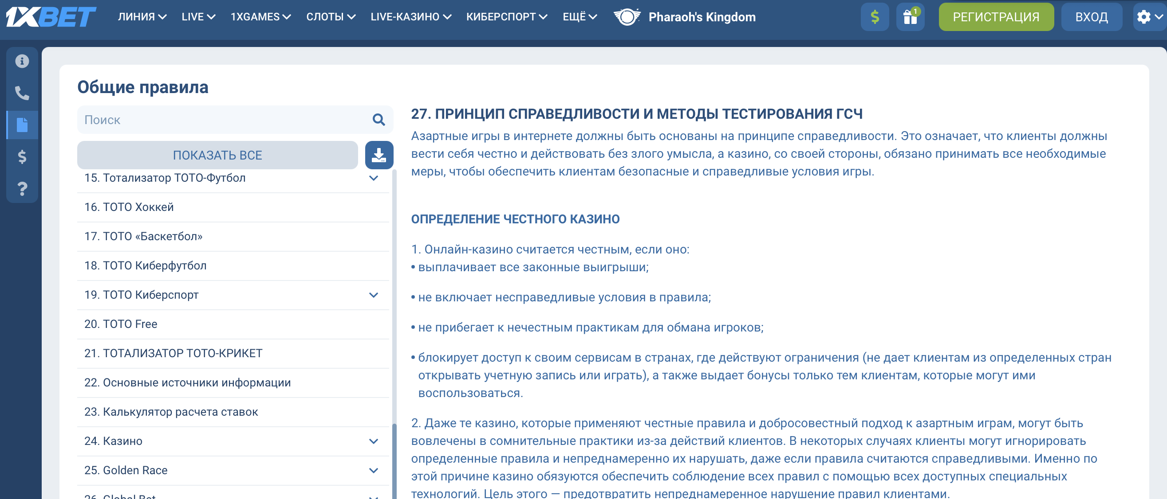This screenshot has height=499, width=1167.
Task: Expand section 19. ТОТО Киберспорт
Action: pos(373,295)
